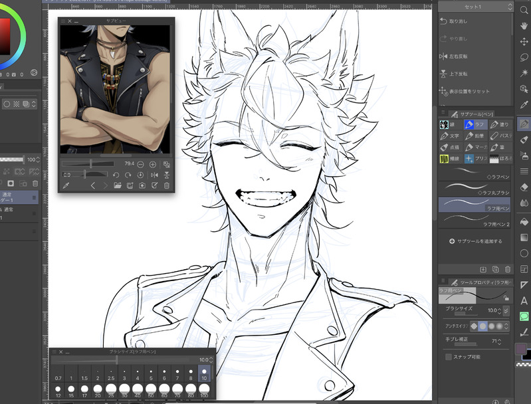The height and width of the screenshot is (404, 531).
Task: Select the strongest anti-aliasing level
Action: tap(499, 326)
